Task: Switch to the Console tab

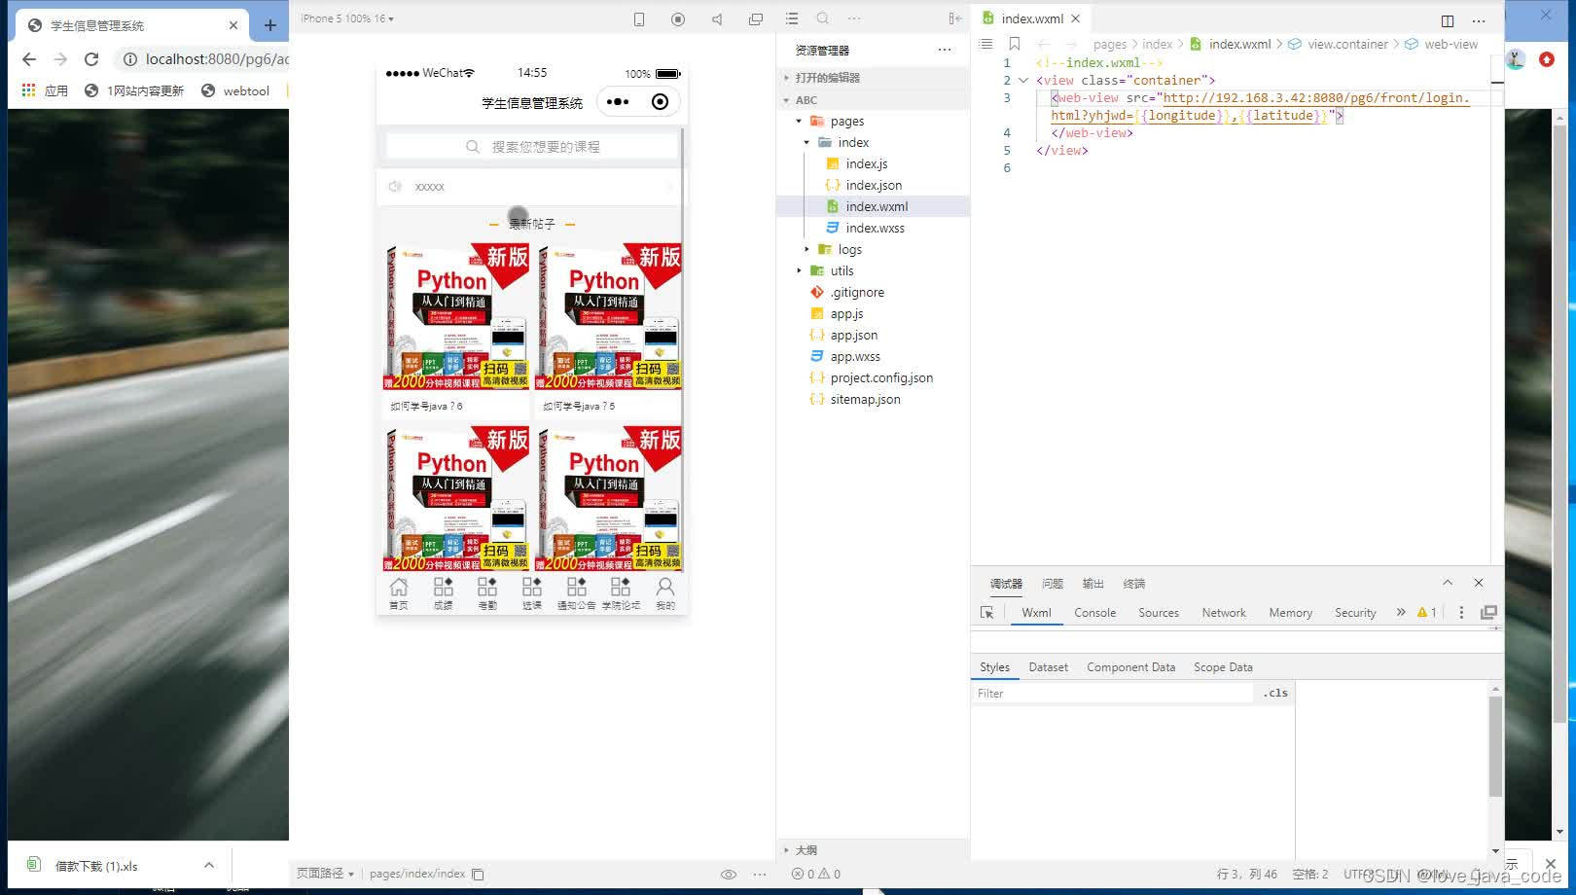Action: [x=1095, y=613]
